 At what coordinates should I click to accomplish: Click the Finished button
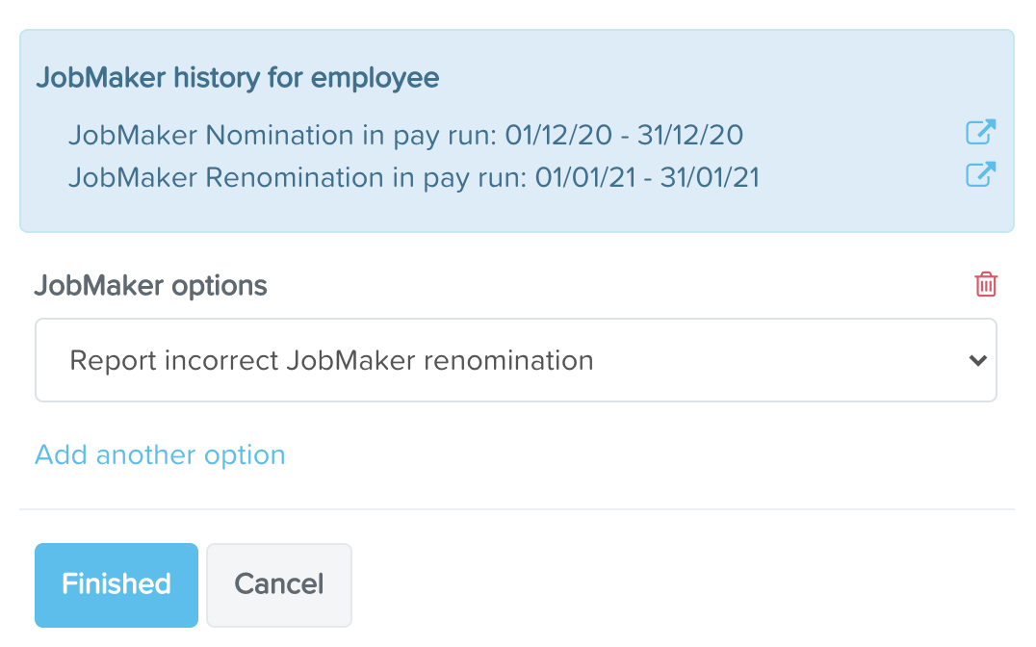117,584
